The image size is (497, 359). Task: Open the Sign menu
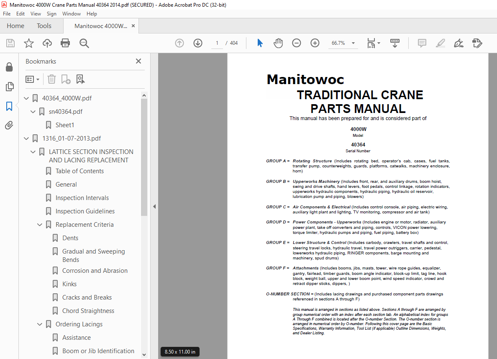[x=51, y=14]
